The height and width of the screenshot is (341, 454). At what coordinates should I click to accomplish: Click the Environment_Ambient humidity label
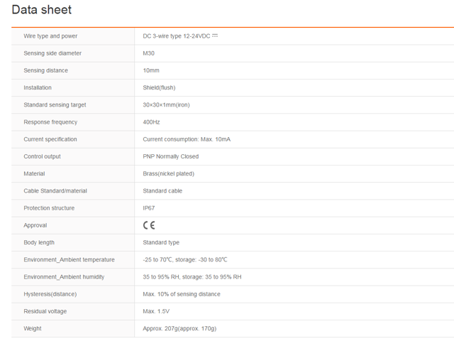tap(64, 276)
